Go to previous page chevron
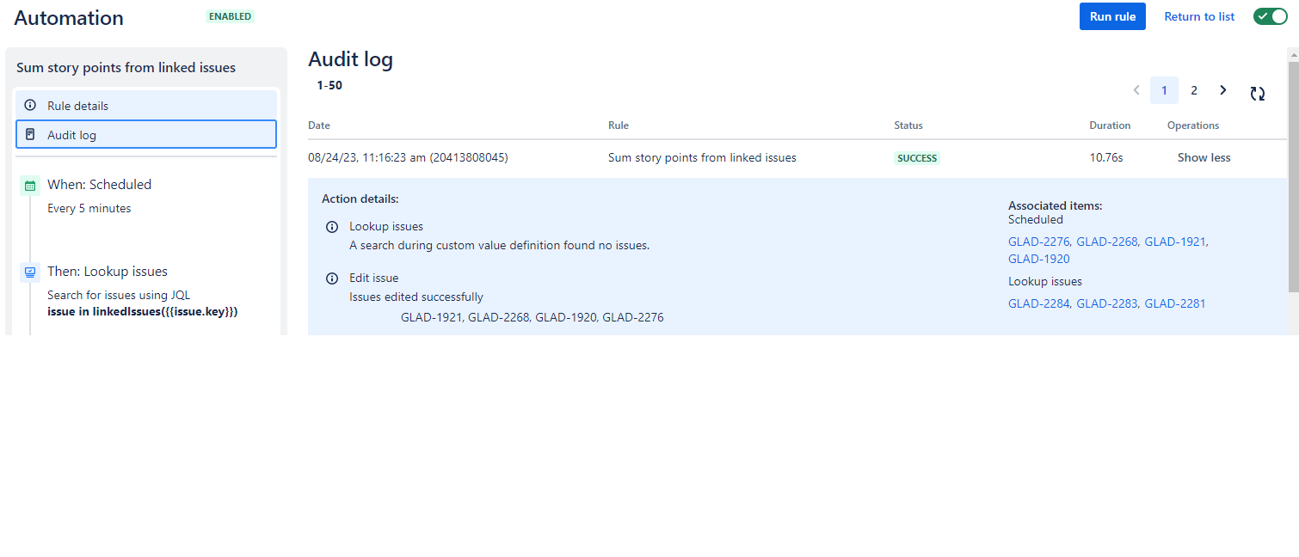1299x557 pixels. pos(1136,90)
